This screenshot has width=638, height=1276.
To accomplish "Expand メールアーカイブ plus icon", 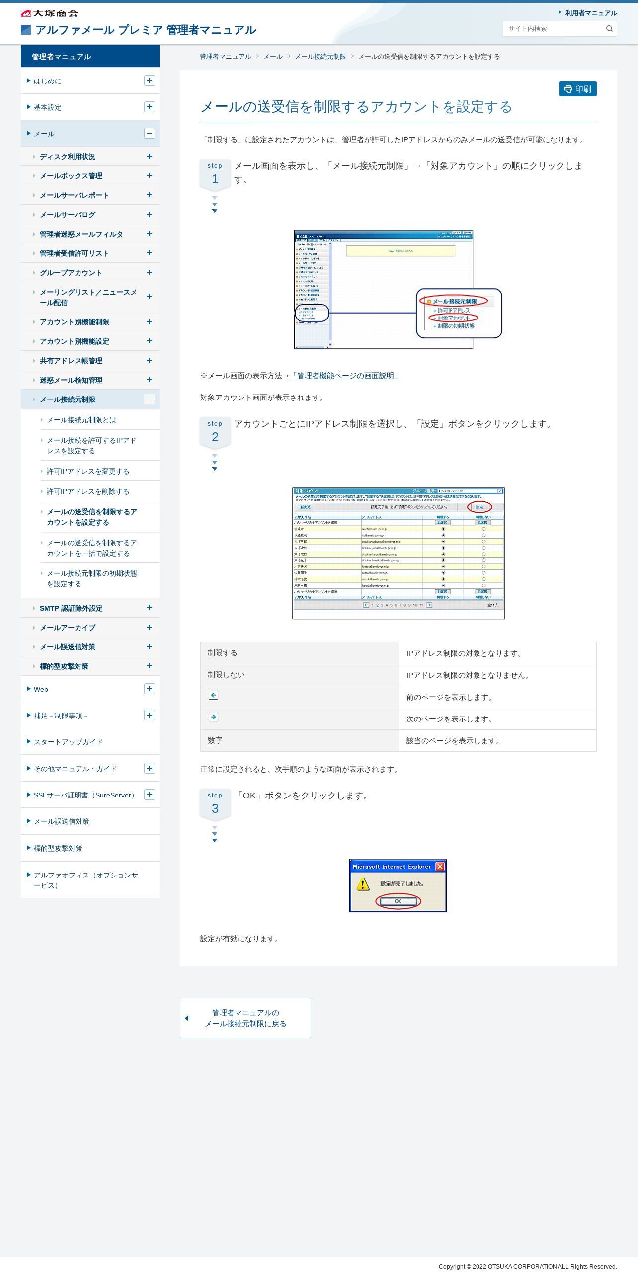I will 150,627.
